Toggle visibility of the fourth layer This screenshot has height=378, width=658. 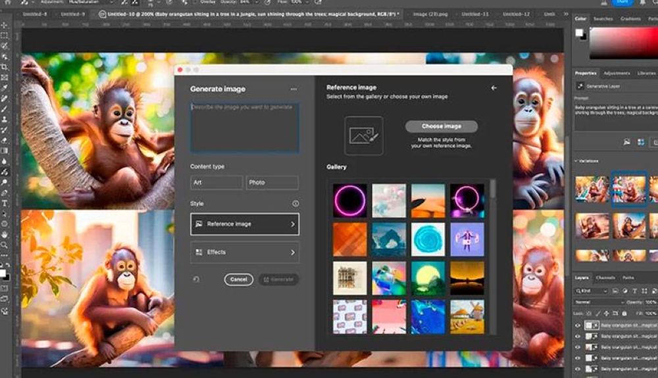578,358
